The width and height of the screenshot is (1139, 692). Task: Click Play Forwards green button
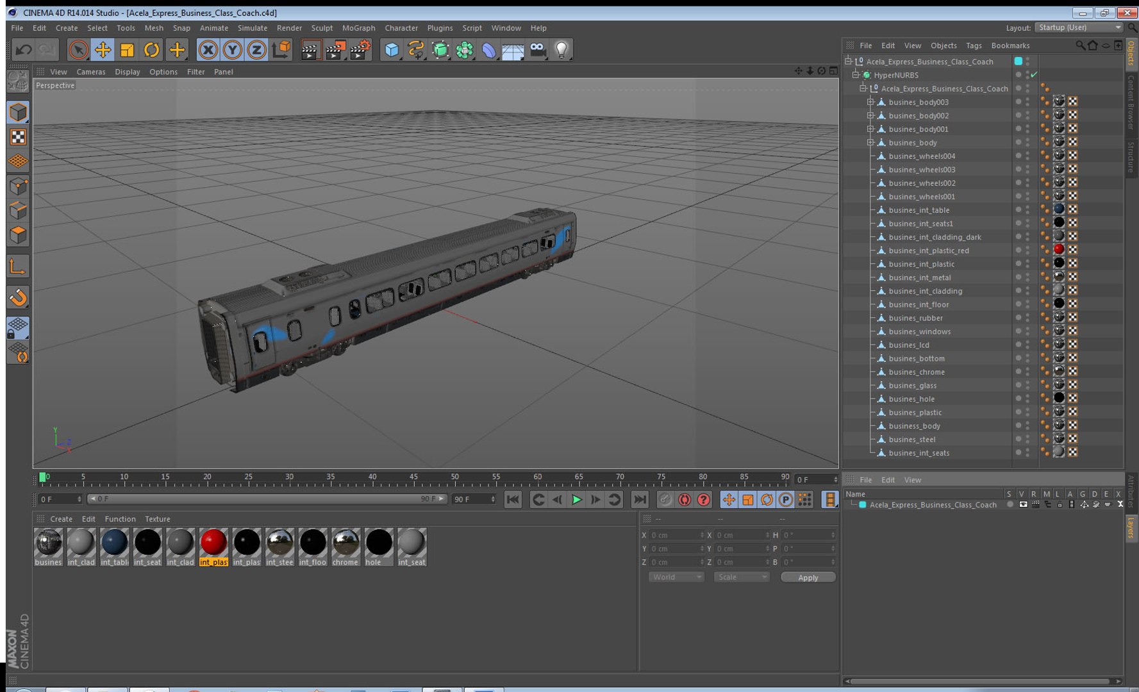click(576, 500)
